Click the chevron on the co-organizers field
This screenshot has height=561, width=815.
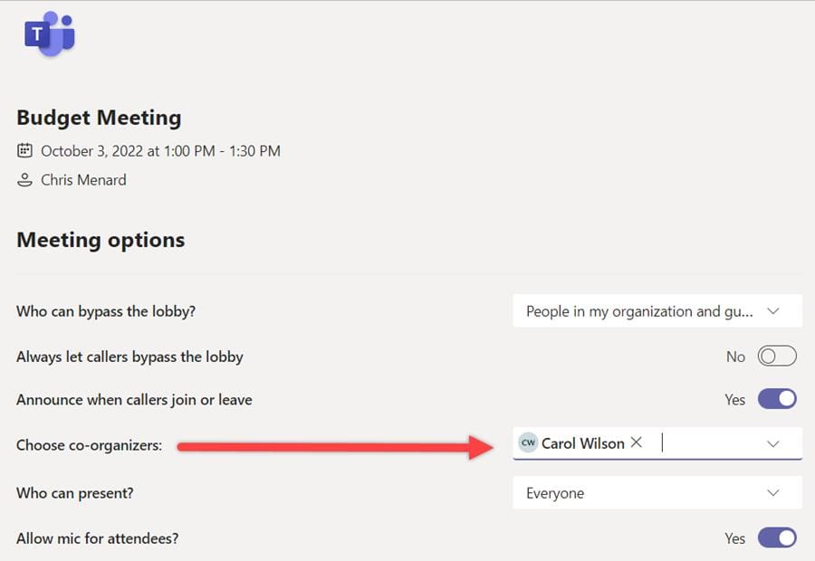coord(774,443)
